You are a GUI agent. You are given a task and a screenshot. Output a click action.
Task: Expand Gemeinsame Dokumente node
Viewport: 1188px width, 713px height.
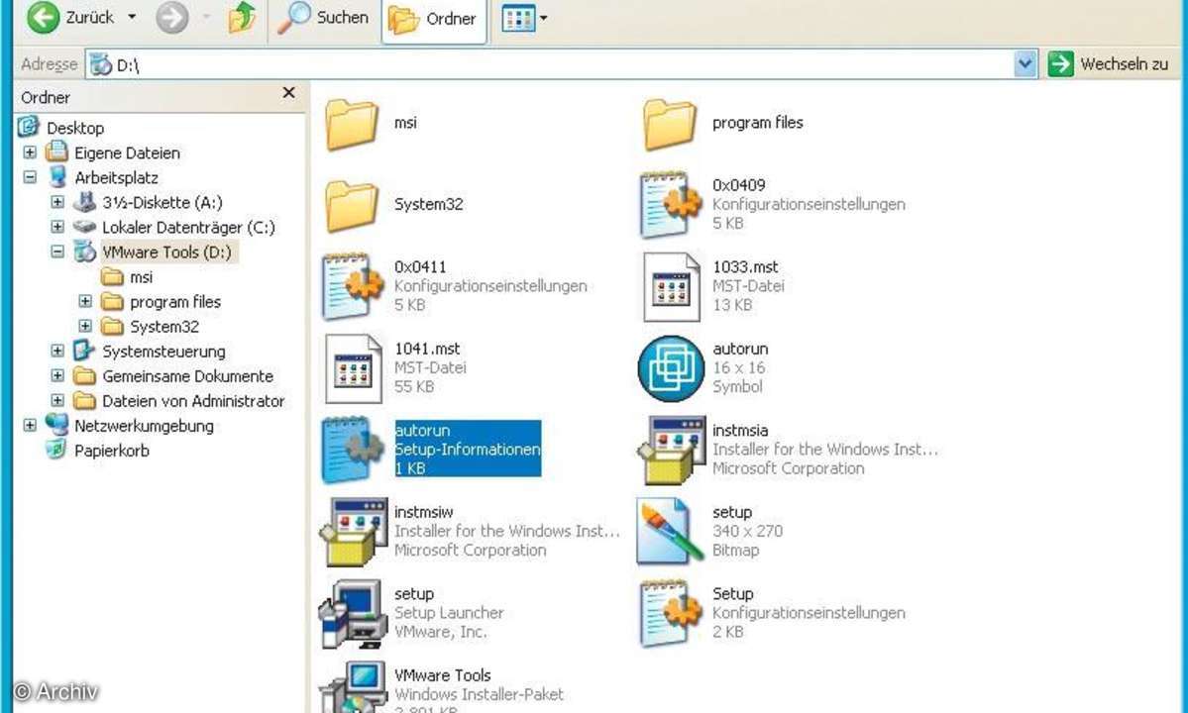tap(57, 375)
